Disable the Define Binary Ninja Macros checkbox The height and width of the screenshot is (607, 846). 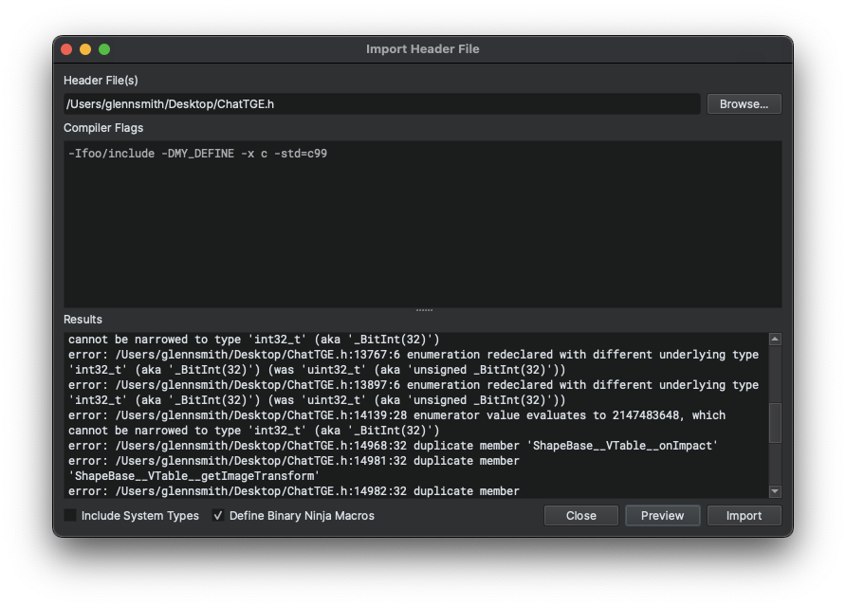point(217,515)
